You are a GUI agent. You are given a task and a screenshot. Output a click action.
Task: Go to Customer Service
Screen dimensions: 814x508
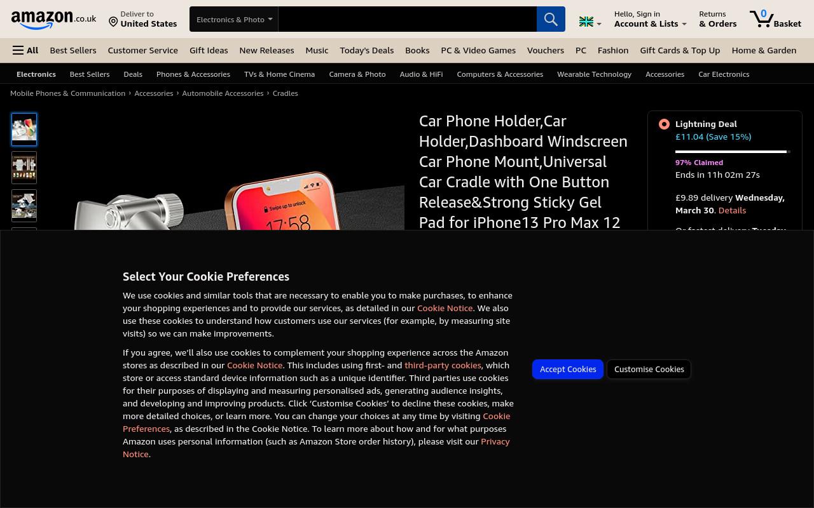coord(142,50)
